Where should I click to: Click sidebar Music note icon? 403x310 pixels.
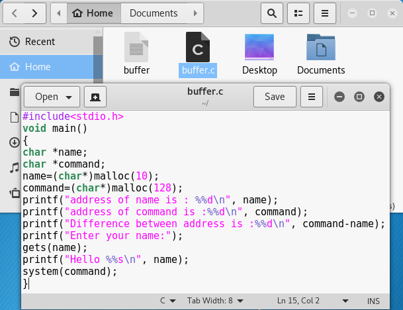click(15, 168)
